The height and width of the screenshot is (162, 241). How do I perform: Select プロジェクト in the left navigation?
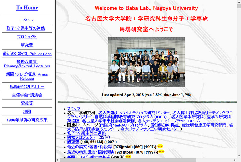(27, 37)
